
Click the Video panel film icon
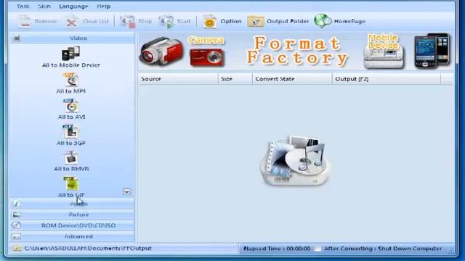[17, 38]
